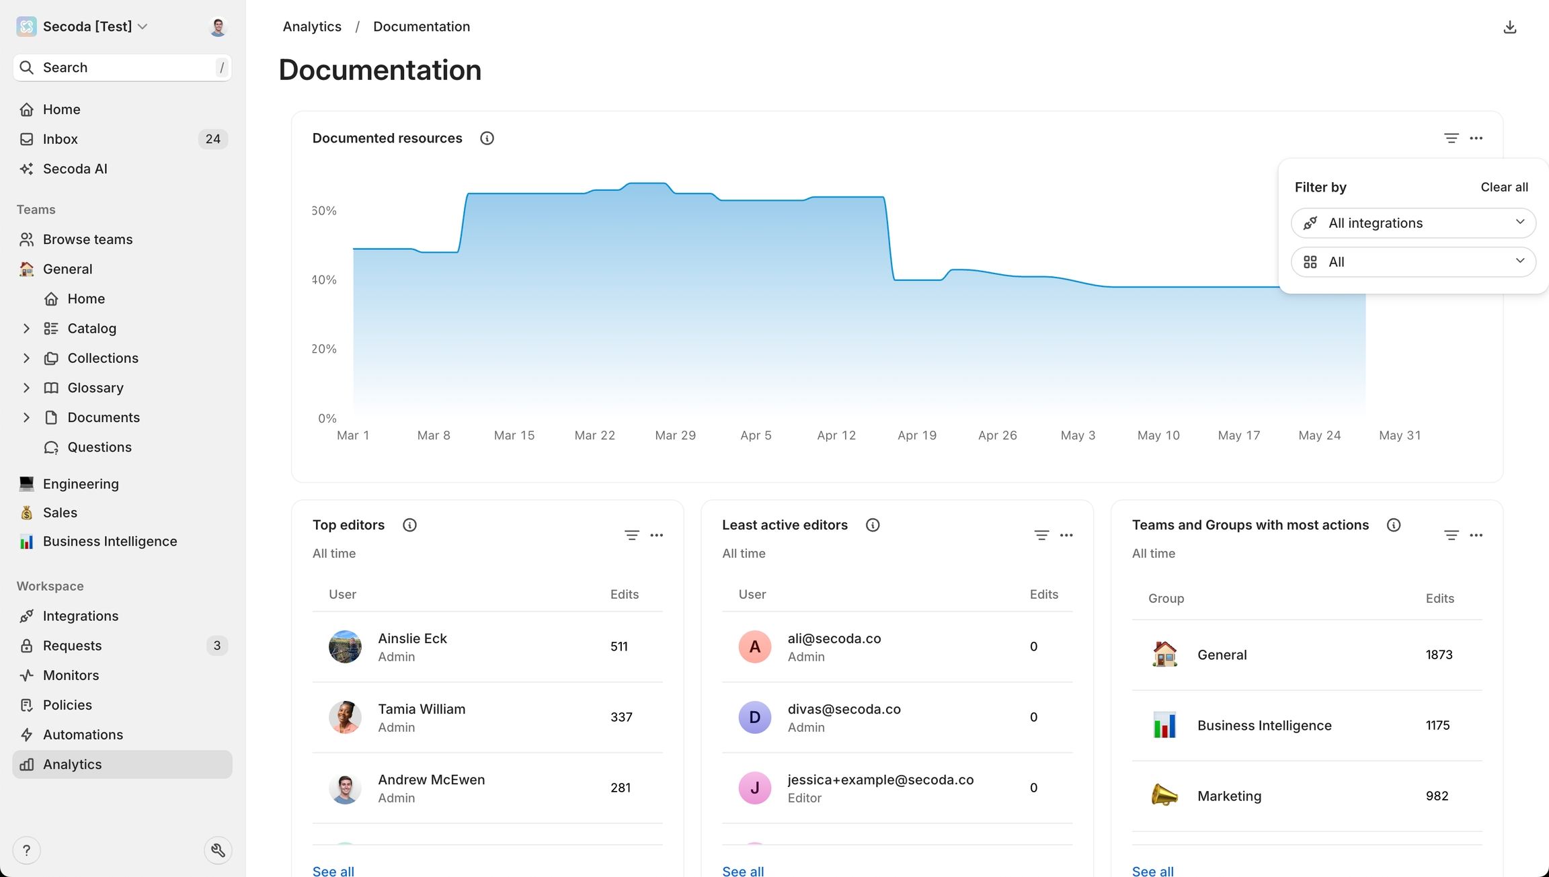Click the Search input field
The width and height of the screenshot is (1549, 877).
coord(122,67)
